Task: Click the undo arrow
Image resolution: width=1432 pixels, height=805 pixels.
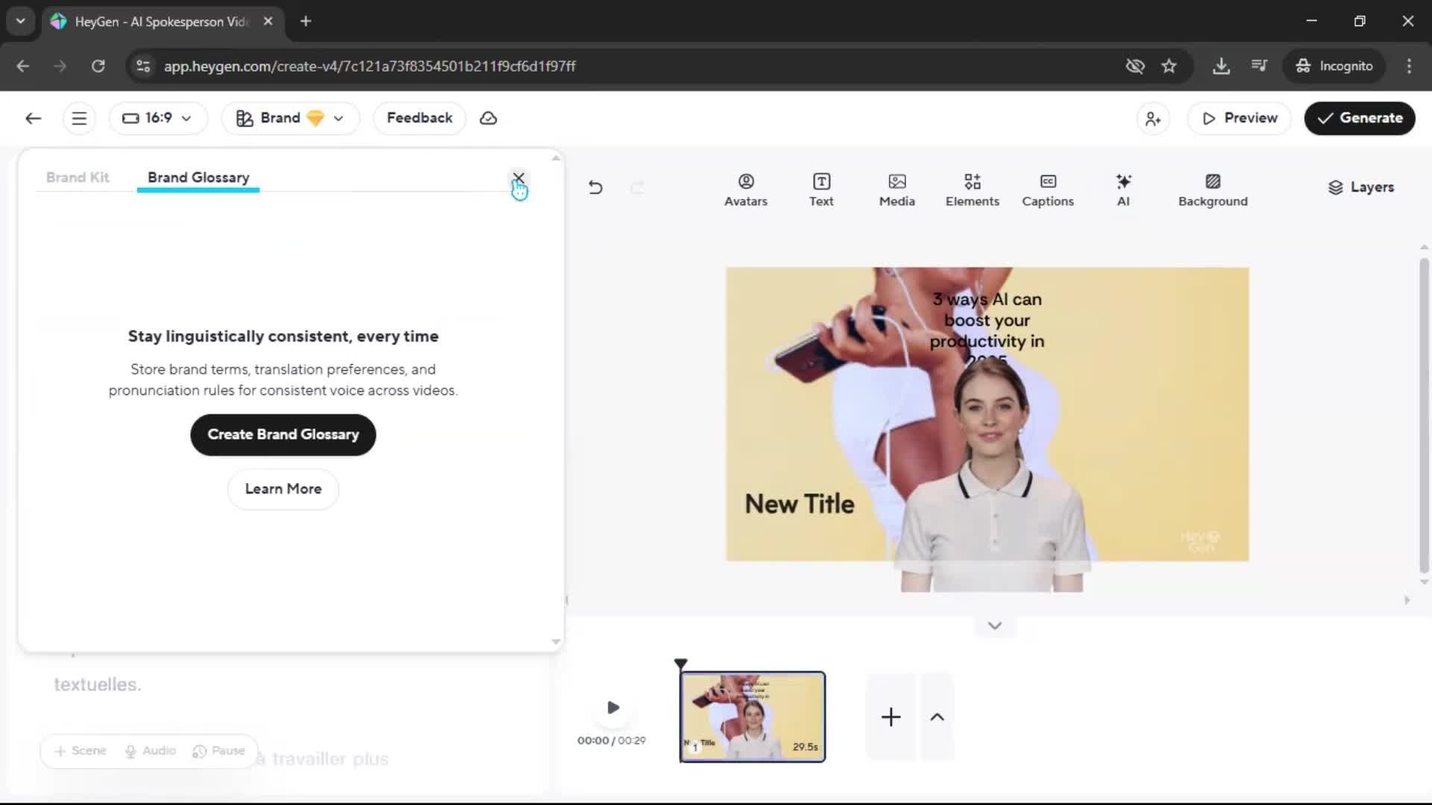Action: click(595, 187)
